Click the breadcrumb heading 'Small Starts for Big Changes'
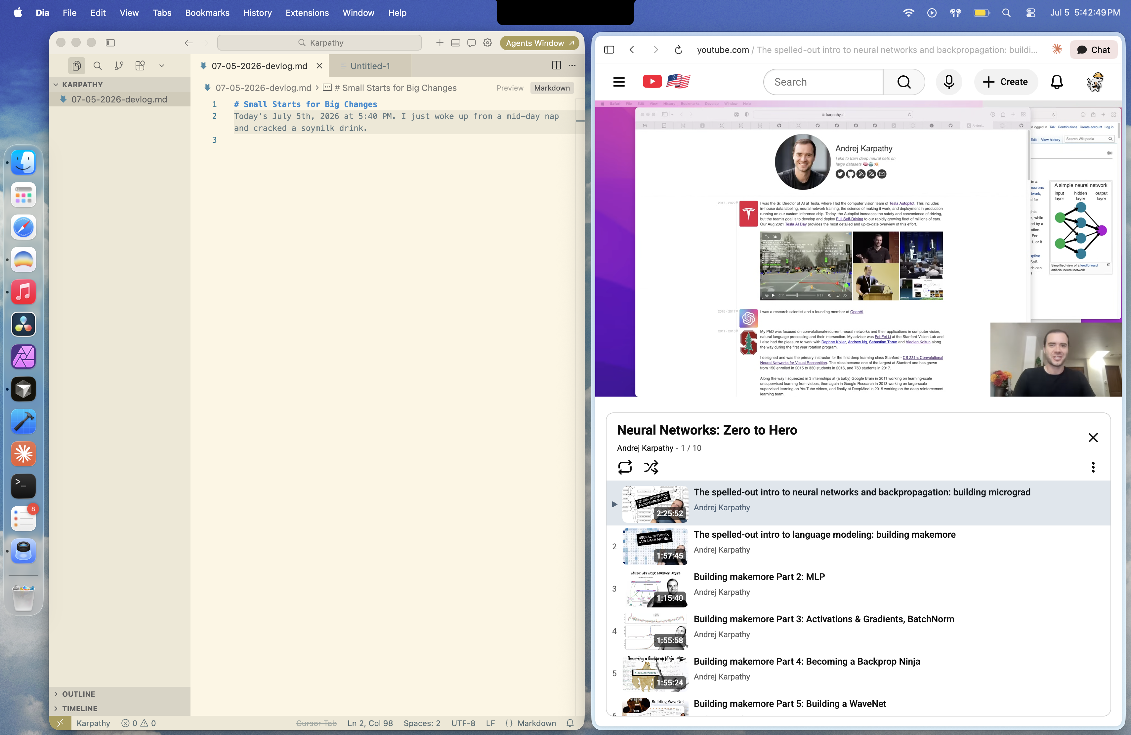This screenshot has width=1131, height=735. pyautogui.click(x=395, y=88)
